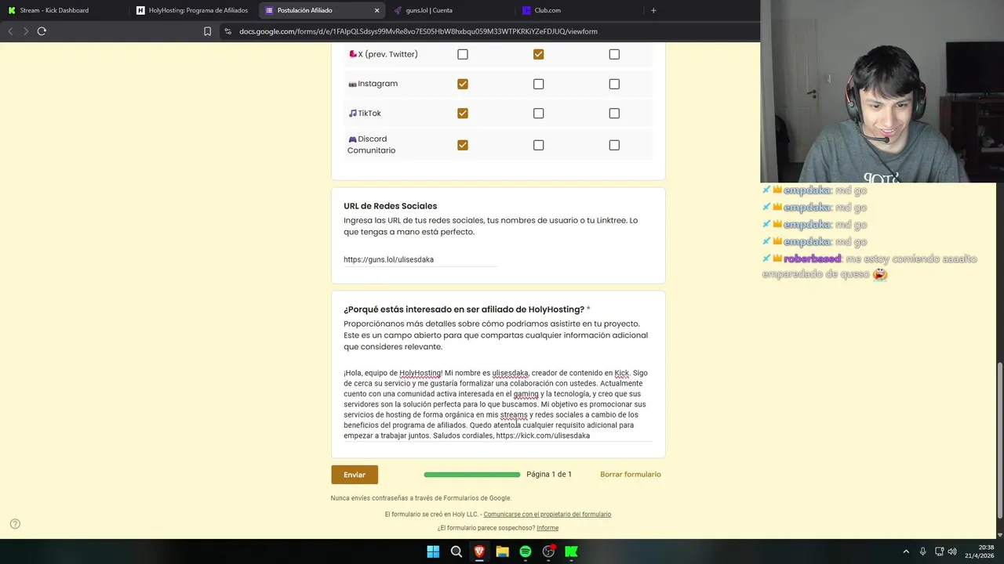Image resolution: width=1004 pixels, height=564 pixels.
Task: Open the form help question-mark icon
Action: (15, 524)
